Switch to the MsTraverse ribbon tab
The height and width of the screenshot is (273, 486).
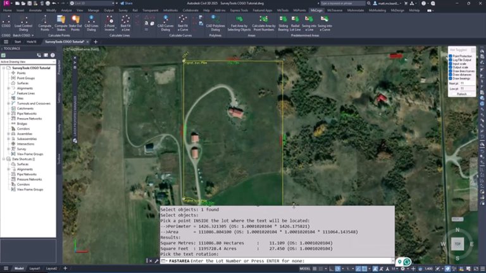336,11
